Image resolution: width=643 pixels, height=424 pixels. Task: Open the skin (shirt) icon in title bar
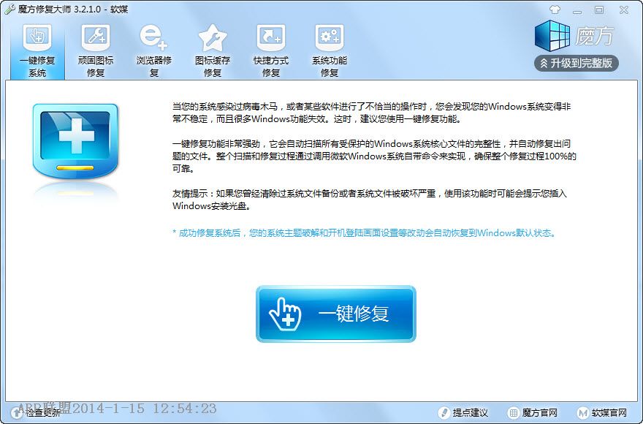[555, 10]
